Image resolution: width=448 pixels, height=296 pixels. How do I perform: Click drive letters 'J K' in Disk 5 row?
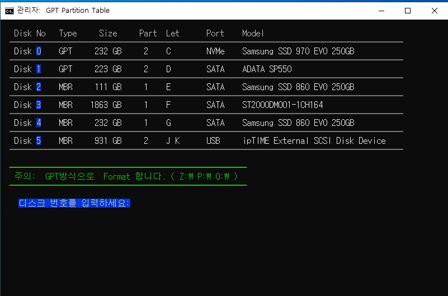173,140
